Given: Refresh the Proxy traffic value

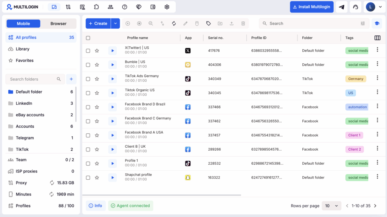Looking at the screenshot, I should [52, 183].
